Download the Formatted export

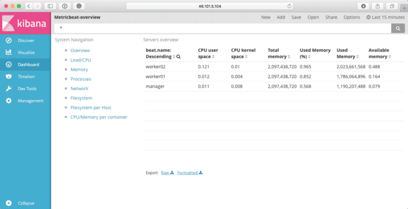[x=190, y=173]
